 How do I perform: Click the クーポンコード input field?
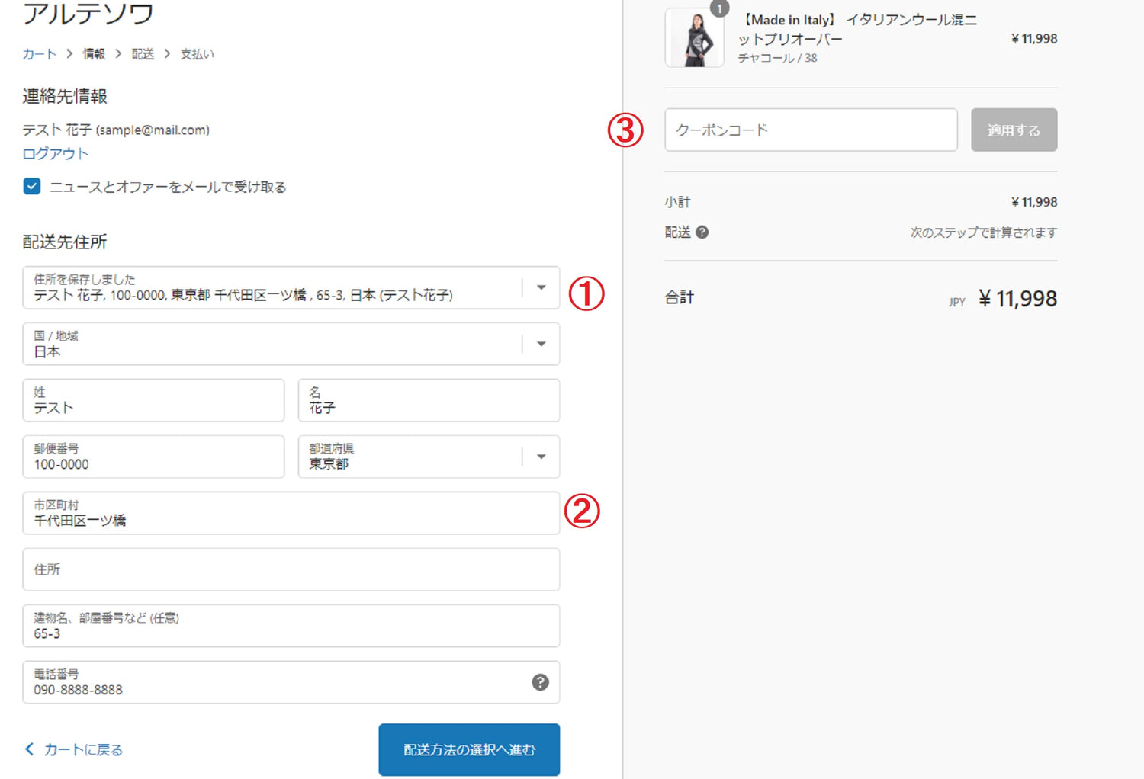(x=810, y=130)
